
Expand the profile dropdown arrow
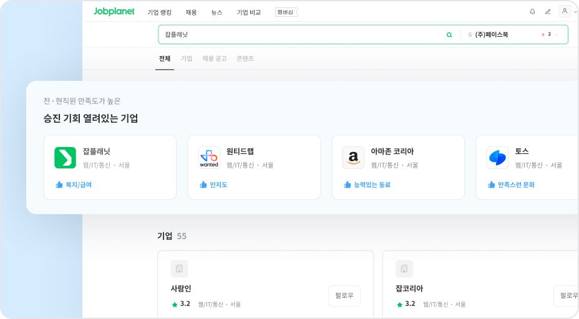(x=575, y=12)
